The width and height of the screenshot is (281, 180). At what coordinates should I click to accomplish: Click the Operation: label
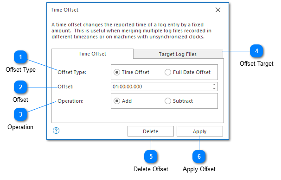[70, 101]
